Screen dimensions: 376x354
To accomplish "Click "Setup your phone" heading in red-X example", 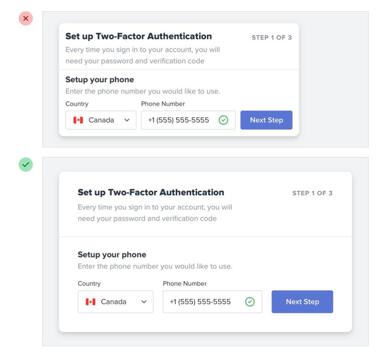I will coord(100,80).
